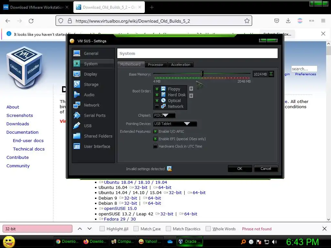
Task: Enable Hardware Clock in UTC Time
Action: coord(155,146)
